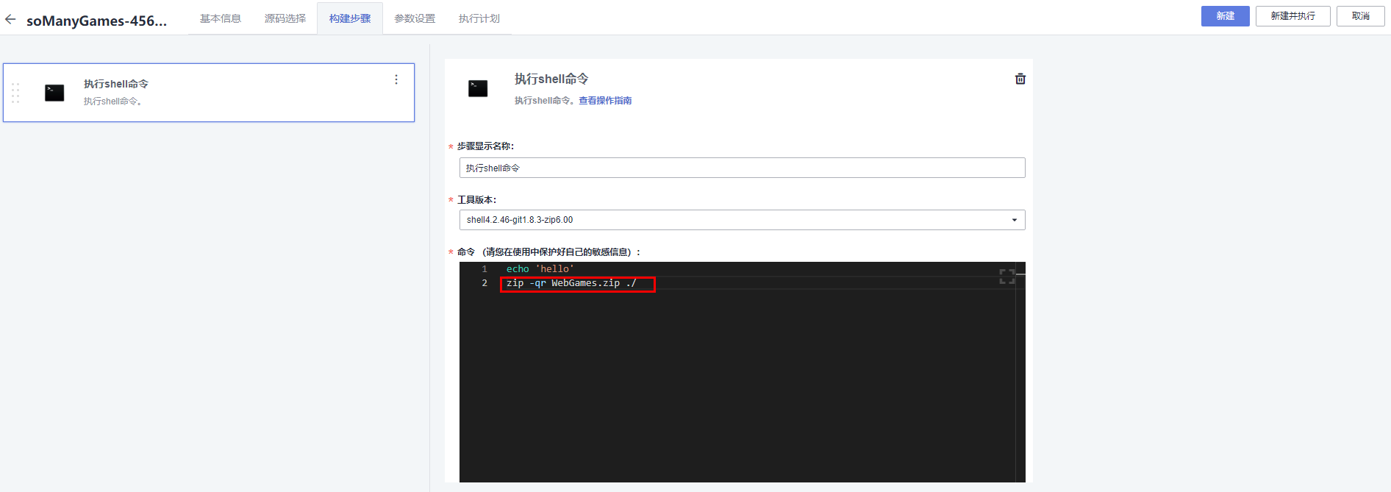Switch to the 源码选择 tab
Screen dimensions: 1391x492
click(x=285, y=18)
